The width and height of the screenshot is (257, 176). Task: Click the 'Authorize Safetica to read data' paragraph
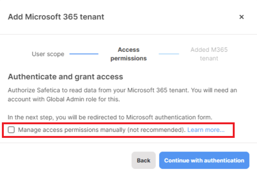(122, 95)
